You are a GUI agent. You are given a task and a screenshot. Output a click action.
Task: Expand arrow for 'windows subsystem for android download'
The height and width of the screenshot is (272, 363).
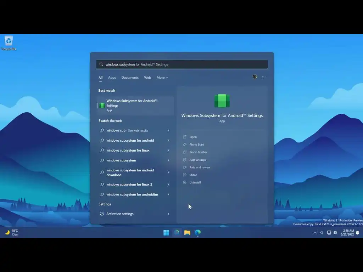point(168,172)
